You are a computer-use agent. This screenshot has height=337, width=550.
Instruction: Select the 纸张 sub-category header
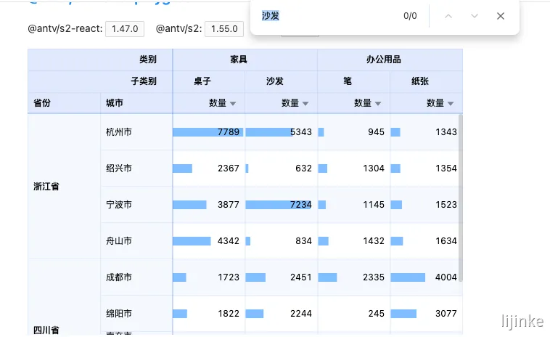[x=426, y=81]
